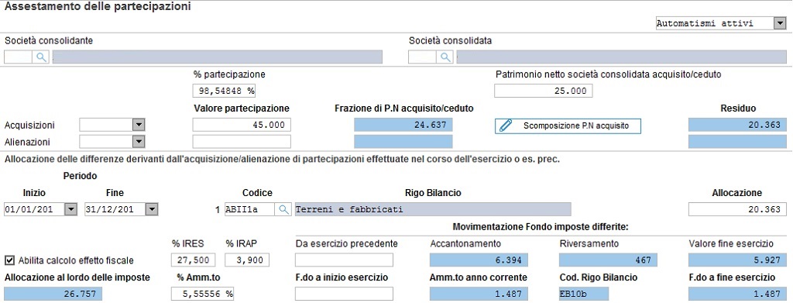The height and width of the screenshot is (303, 793).
Task: Click the pencil icon for Scomposizione P.N
Action: click(x=505, y=126)
